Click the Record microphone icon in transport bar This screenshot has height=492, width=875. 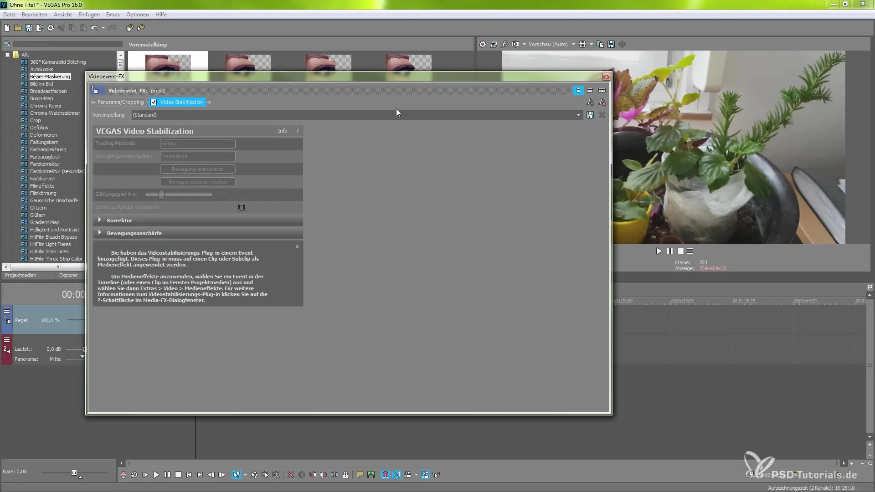click(124, 475)
